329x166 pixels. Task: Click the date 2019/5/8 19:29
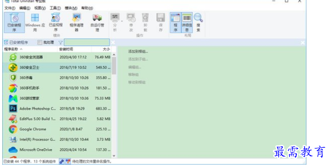coord(72,109)
